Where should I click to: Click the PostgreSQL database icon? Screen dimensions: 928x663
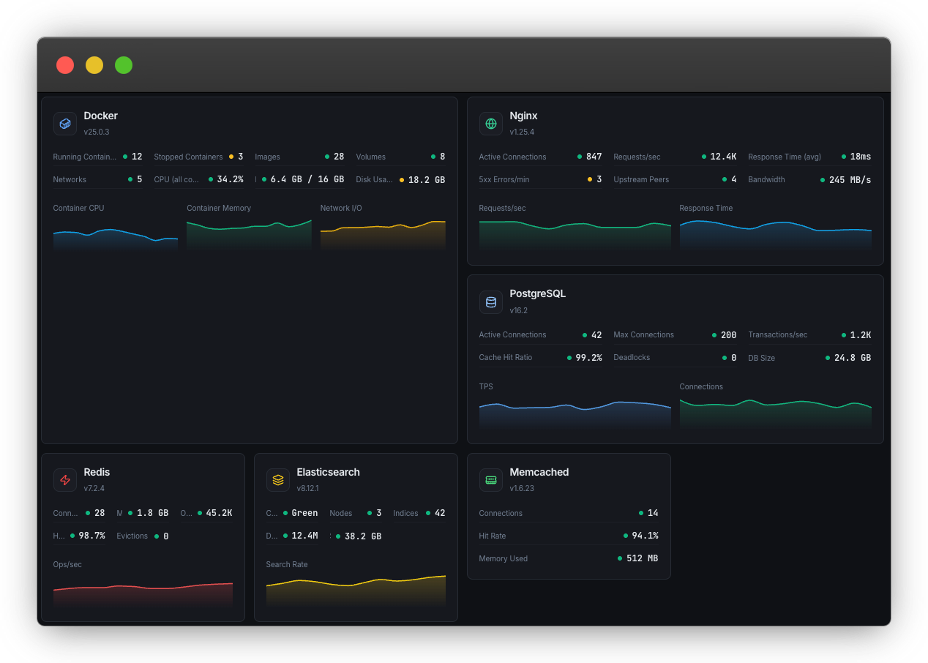pyautogui.click(x=491, y=301)
